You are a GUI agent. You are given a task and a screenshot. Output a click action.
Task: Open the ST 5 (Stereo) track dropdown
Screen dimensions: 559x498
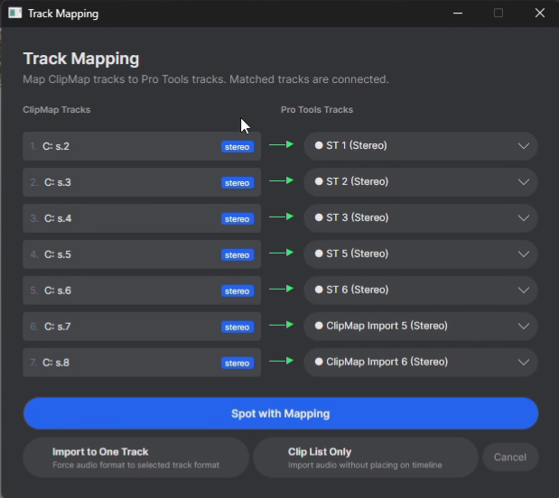(421, 254)
